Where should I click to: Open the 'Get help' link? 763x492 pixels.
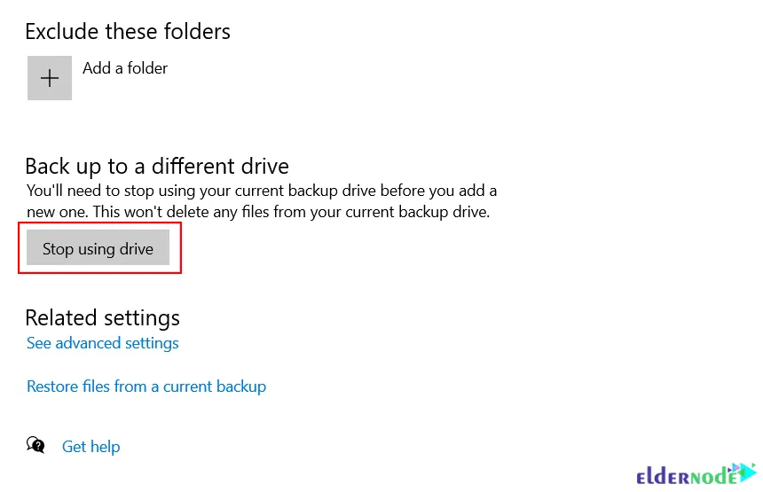pyautogui.click(x=91, y=446)
